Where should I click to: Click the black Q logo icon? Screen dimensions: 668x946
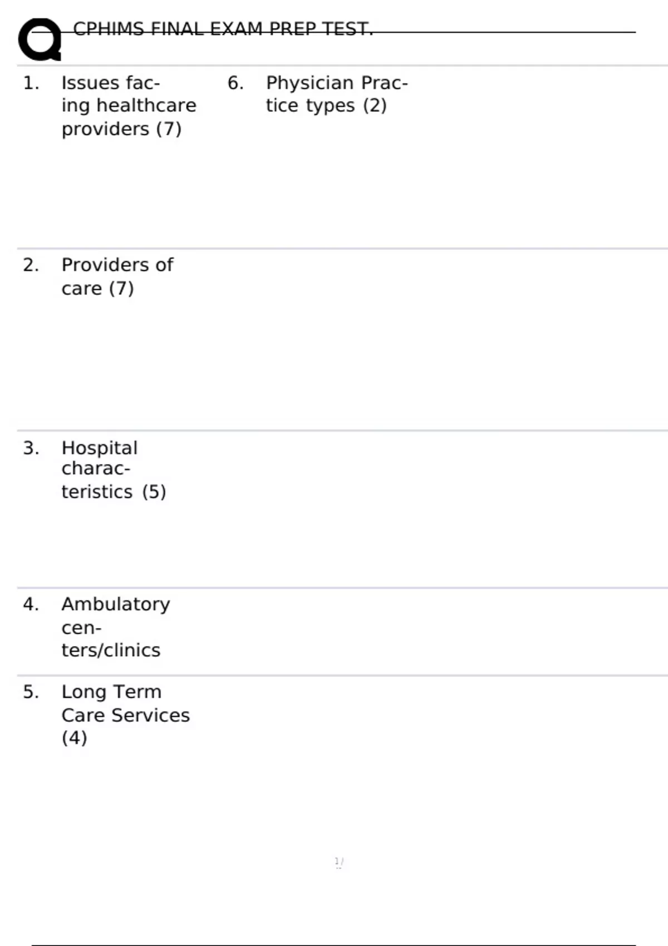coord(40,40)
